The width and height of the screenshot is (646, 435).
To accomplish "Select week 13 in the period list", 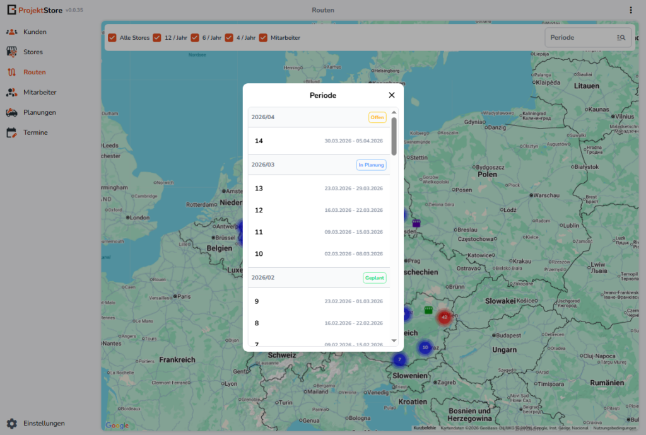I will [x=319, y=188].
